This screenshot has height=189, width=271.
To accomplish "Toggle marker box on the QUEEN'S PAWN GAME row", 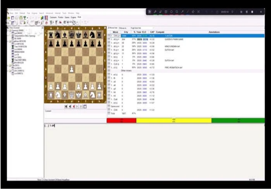I will click(109, 39).
